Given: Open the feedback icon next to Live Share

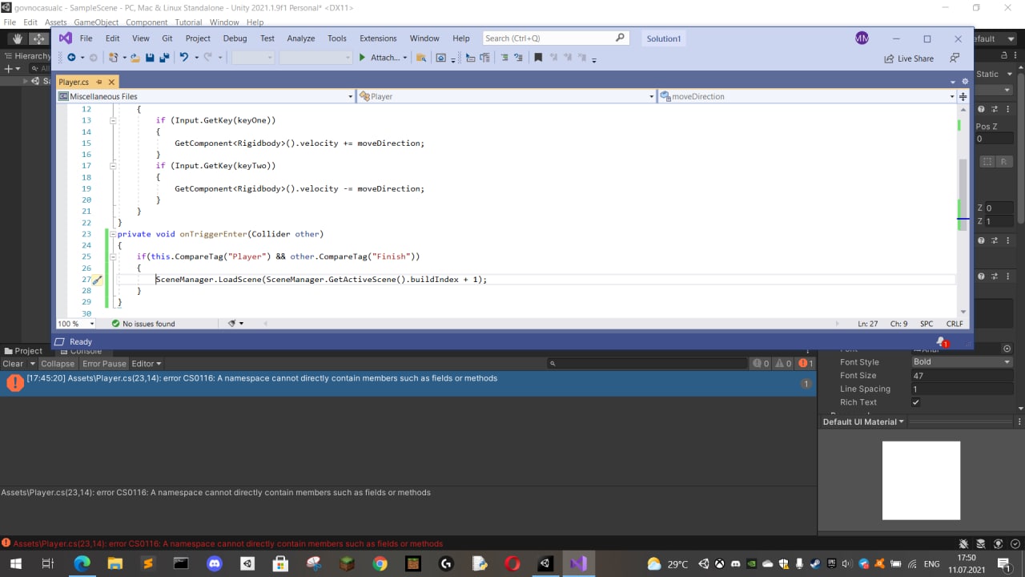Looking at the screenshot, I should coord(954,59).
